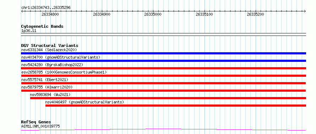Open esv2658785 (1000GenomesConsortiumPhase1) entry

64,72
